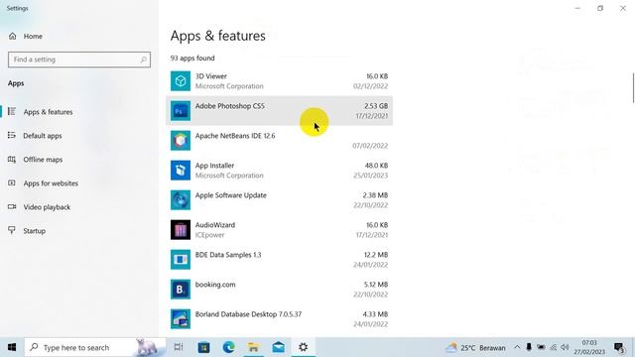635x357 pixels.
Task: Launch Microsoft Edge from taskbar
Action: [229, 347]
